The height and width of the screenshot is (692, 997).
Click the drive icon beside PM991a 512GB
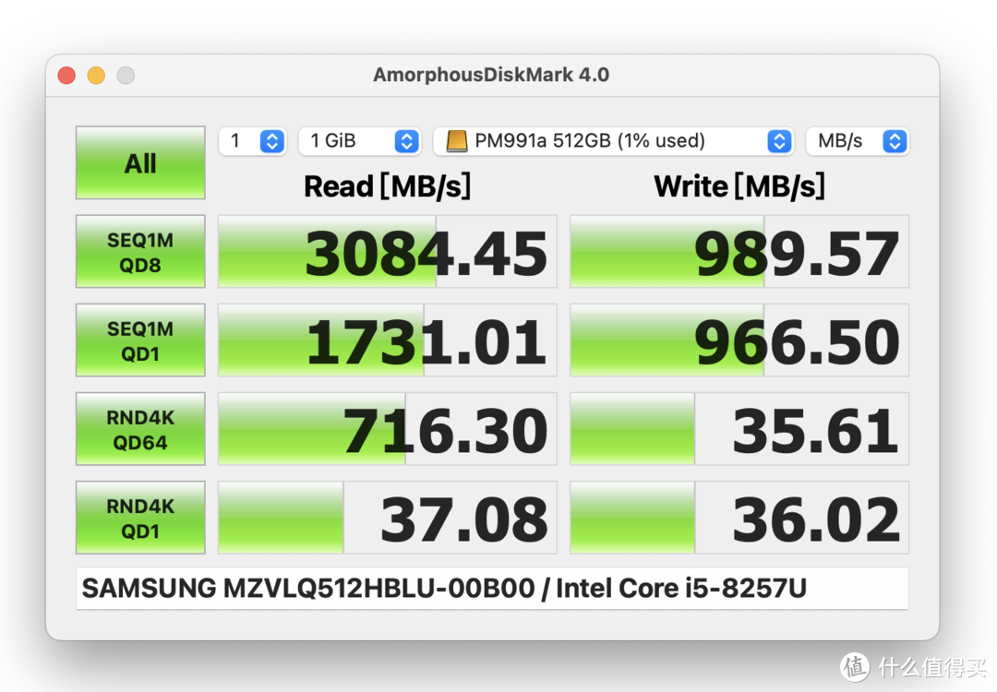[458, 141]
